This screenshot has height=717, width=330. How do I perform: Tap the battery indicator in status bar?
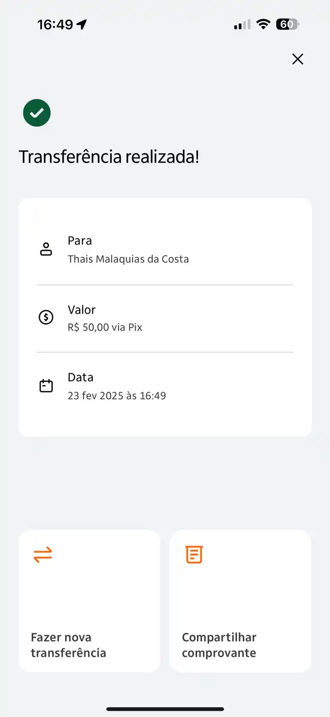[288, 24]
